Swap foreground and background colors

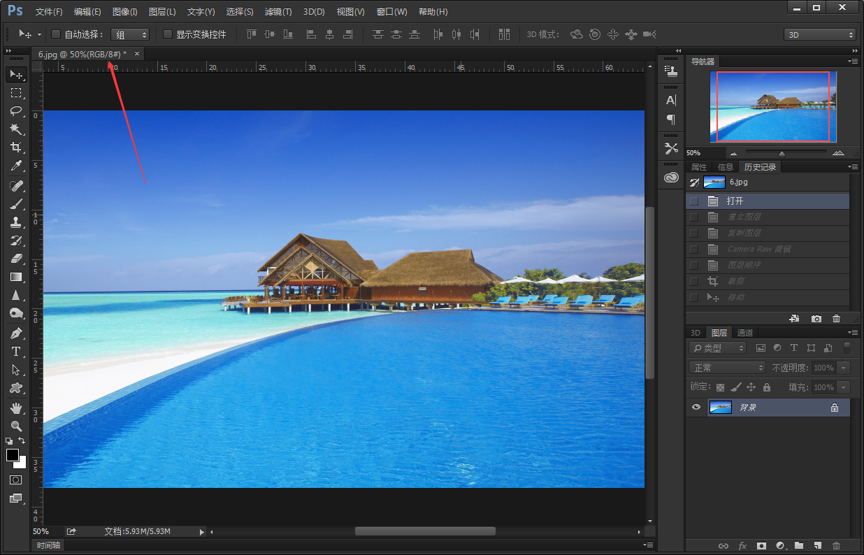click(x=22, y=440)
